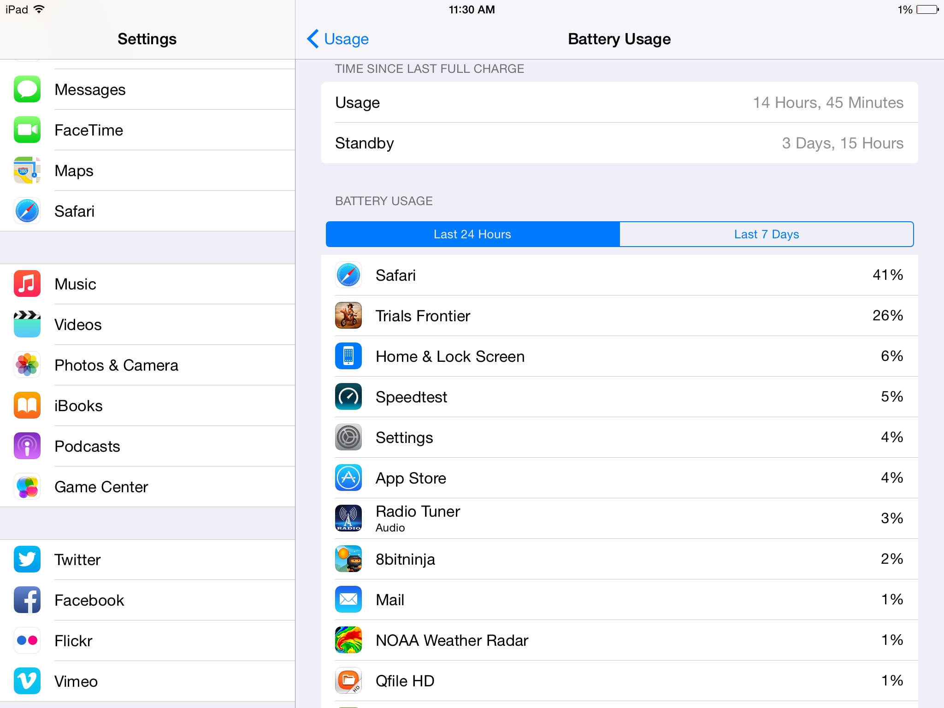Tap the Vimeo icon in sidebar
This screenshot has width=944, height=708.
[27, 681]
